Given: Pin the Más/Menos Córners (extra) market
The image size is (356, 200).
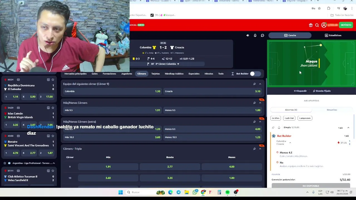Looking at the screenshot, I should 254,122.
